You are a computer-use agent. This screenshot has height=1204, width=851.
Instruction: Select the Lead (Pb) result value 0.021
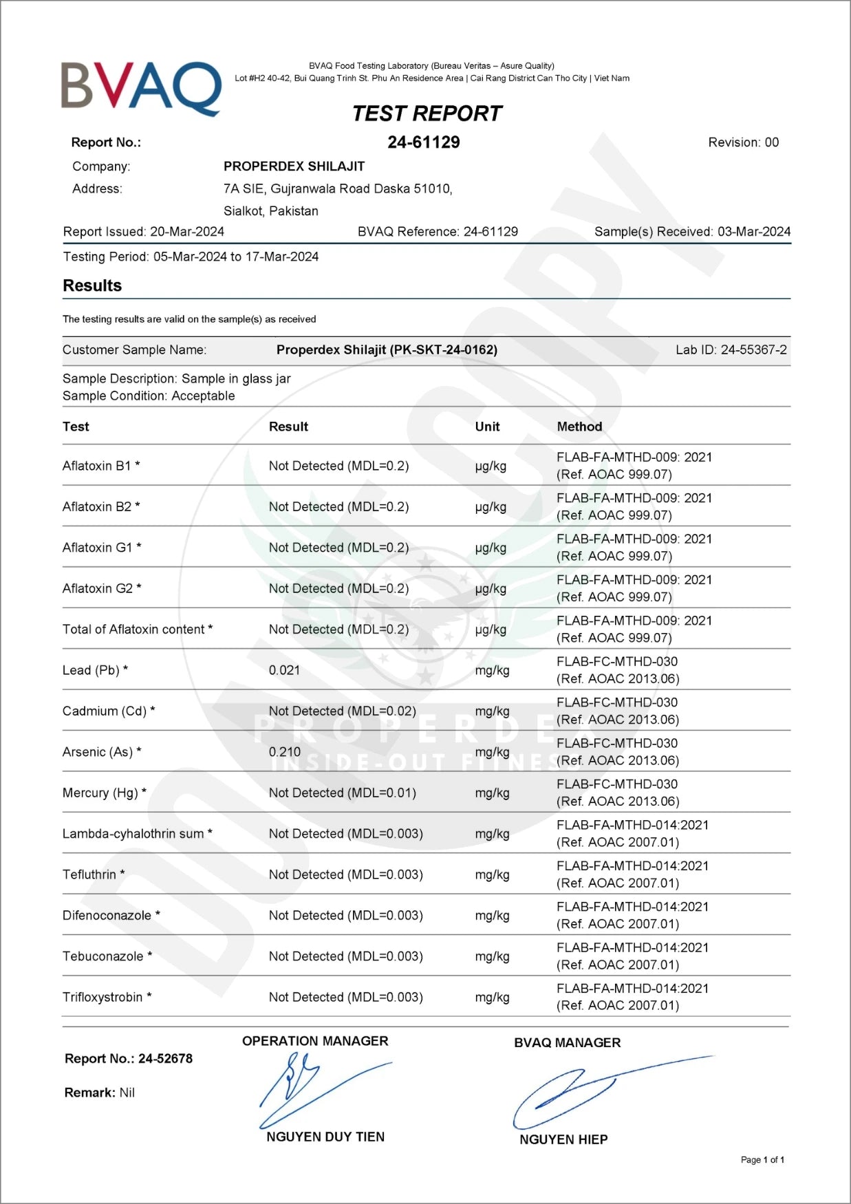[x=284, y=670]
